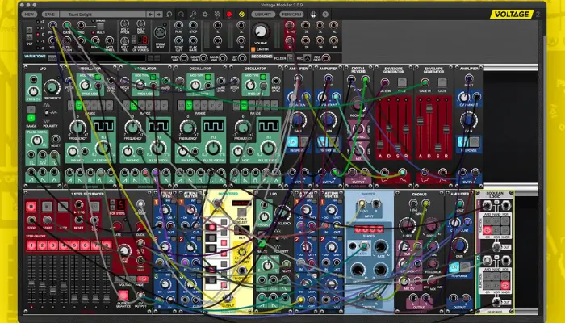The image size is (565, 323).
Task: Click the RECORDING label
Action: coord(262,57)
